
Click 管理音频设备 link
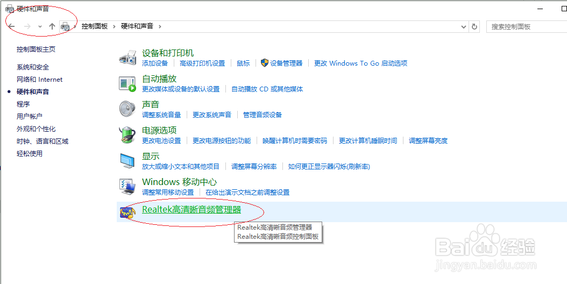tap(263, 115)
